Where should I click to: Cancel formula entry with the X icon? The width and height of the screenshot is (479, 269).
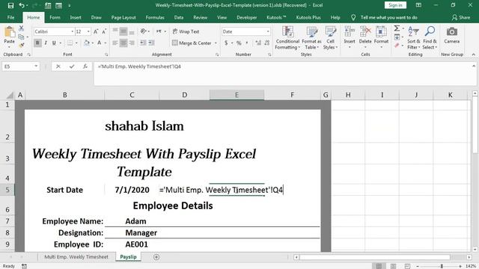(58, 67)
